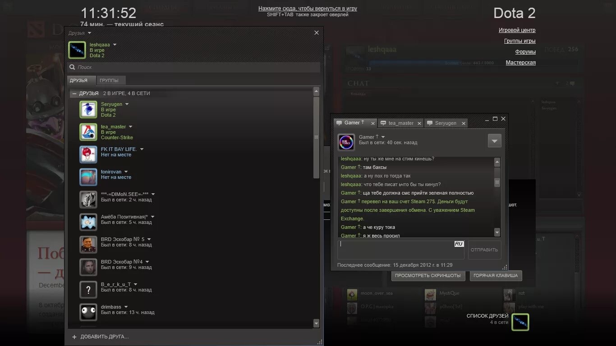
Task: Open the chat options dropdown button
Action: 495,141
